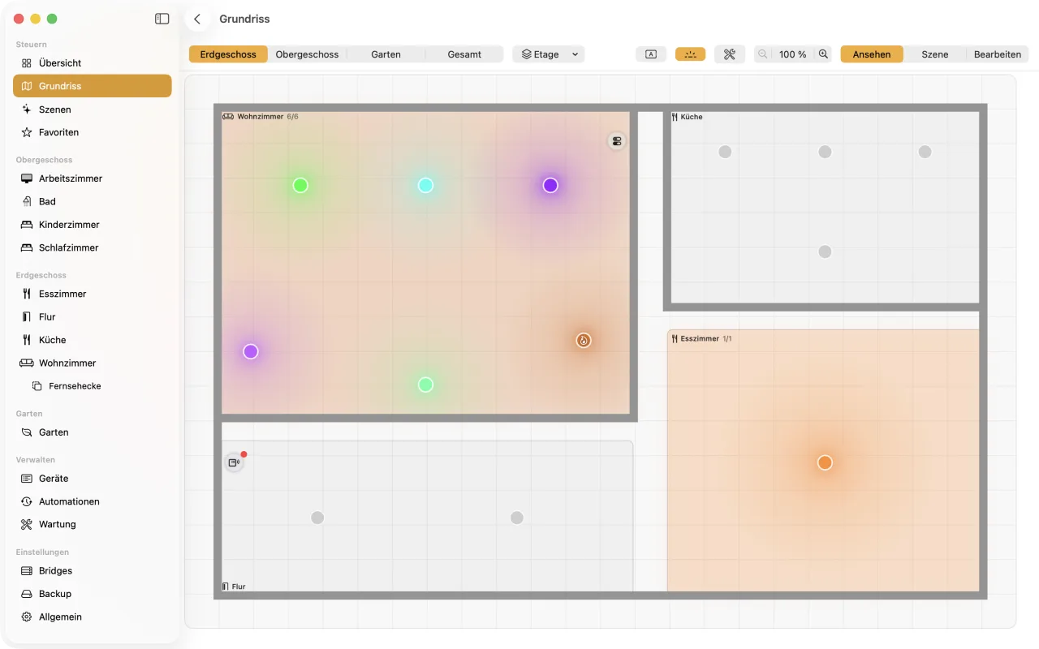Screen dimensions: 1039x649
Task: Click the text label display icon in toolbar
Action: [x=651, y=54]
